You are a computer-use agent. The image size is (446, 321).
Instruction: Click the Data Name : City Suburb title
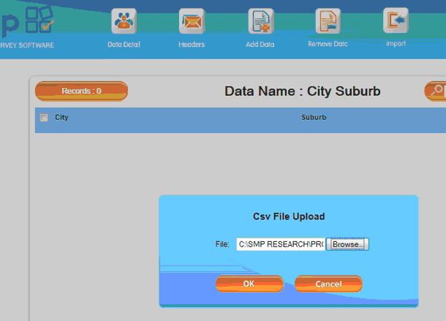click(x=303, y=91)
